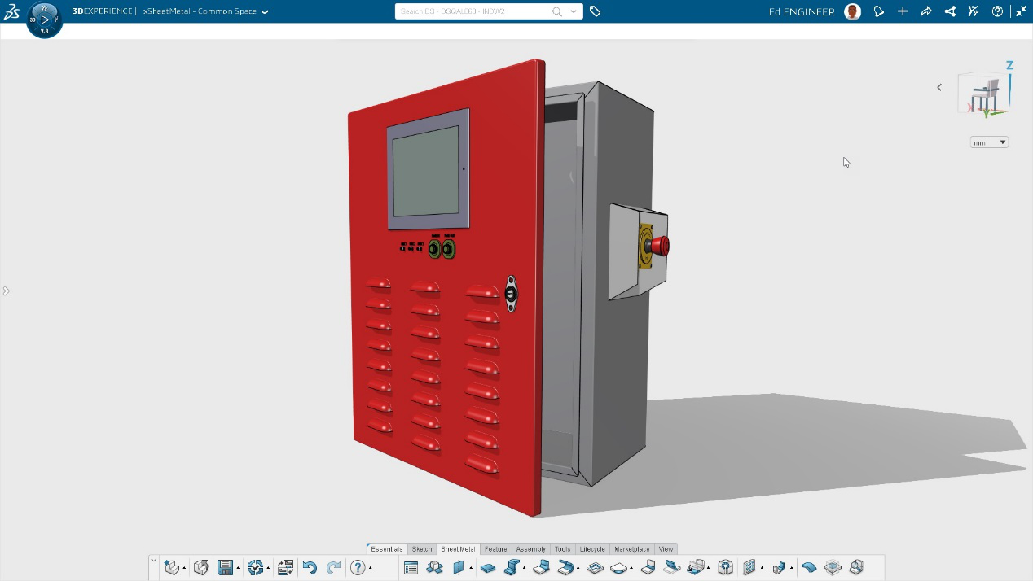Open the Marketplace tab
The image size is (1033, 581).
[x=631, y=549]
